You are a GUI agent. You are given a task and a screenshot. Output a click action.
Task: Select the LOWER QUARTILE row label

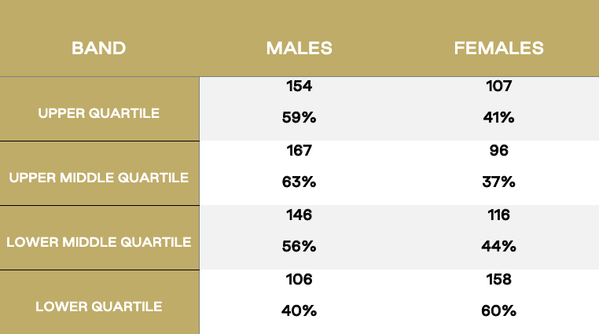point(98,306)
